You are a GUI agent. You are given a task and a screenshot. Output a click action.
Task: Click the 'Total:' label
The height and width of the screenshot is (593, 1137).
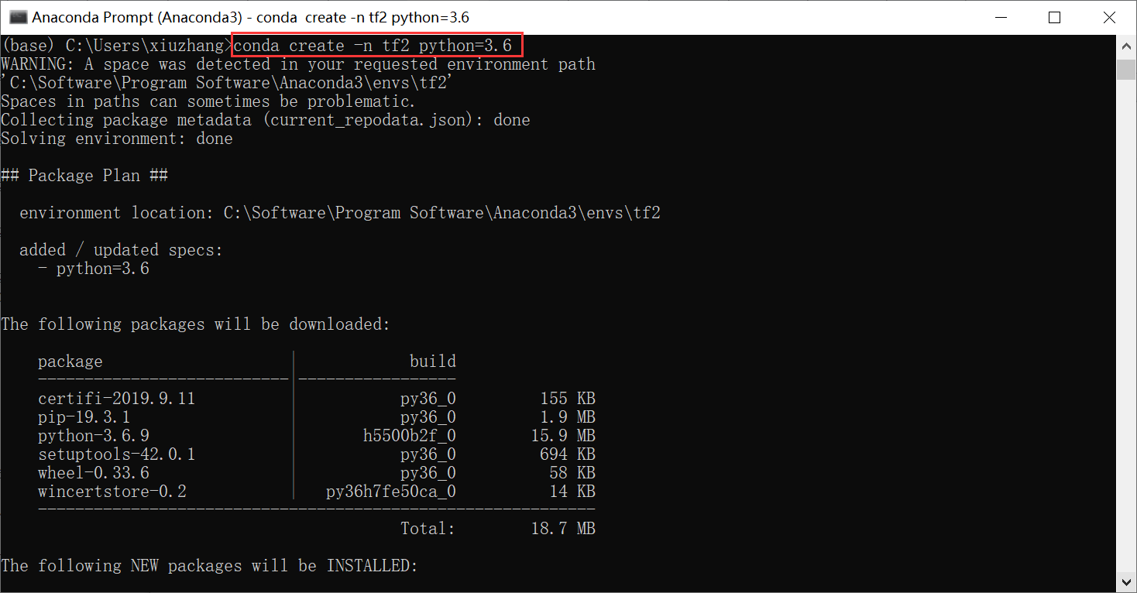[x=428, y=529]
